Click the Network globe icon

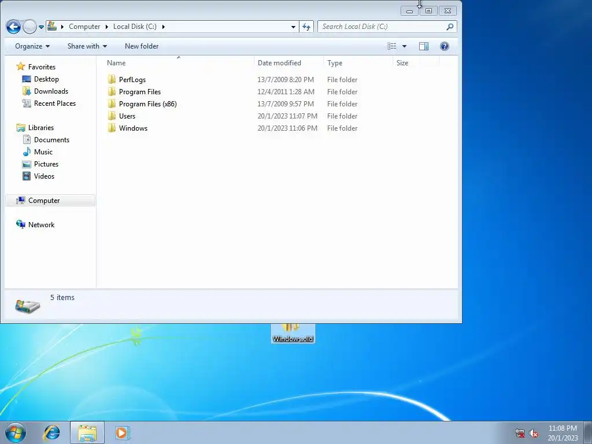[x=21, y=224]
